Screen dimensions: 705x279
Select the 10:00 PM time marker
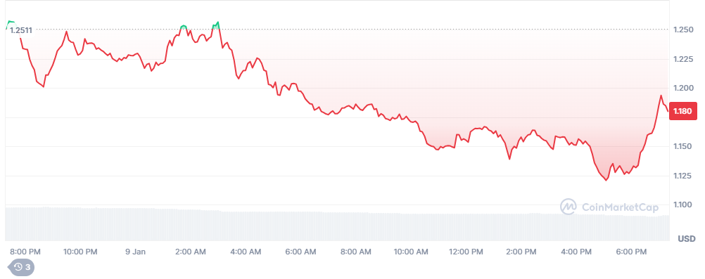coord(80,252)
